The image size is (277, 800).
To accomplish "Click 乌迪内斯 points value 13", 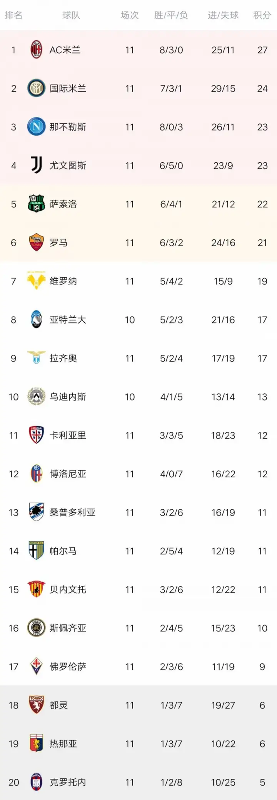I will coord(262,397).
